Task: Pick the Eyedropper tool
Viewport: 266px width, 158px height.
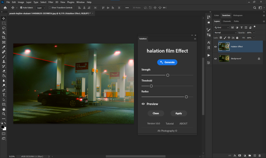Action: pyautogui.click(x=4, y=47)
